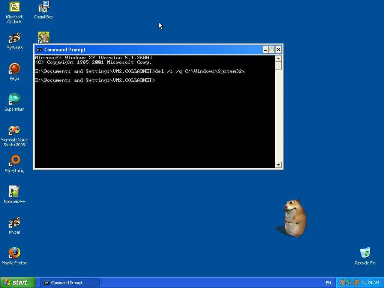Click the Command Prompt scrollbar up arrow
384x288 pixels.
(x=278, y=58)
